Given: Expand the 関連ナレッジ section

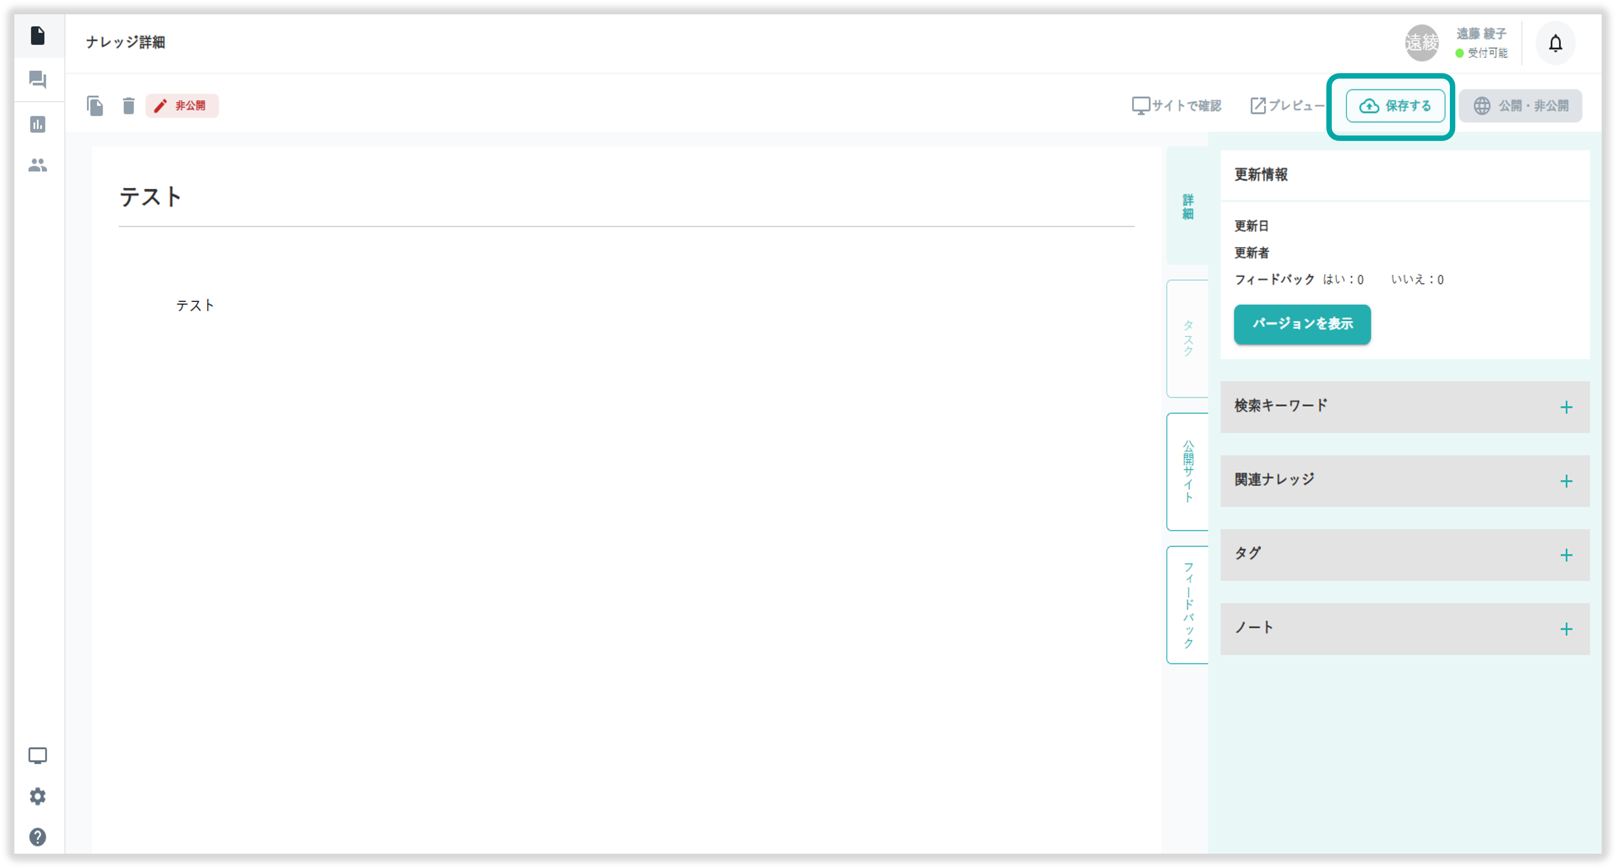Looking at the screenshot, I should coord(1566,482).
